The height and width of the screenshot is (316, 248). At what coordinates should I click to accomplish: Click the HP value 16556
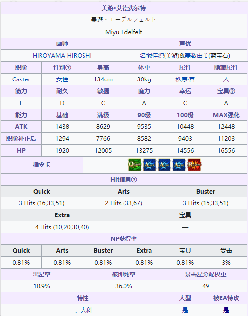(226, 151)
